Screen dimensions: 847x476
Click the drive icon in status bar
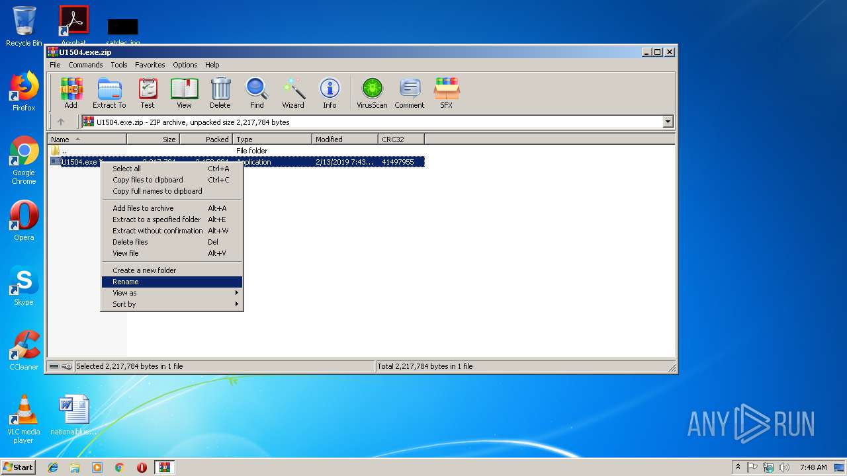coord(54,366)
